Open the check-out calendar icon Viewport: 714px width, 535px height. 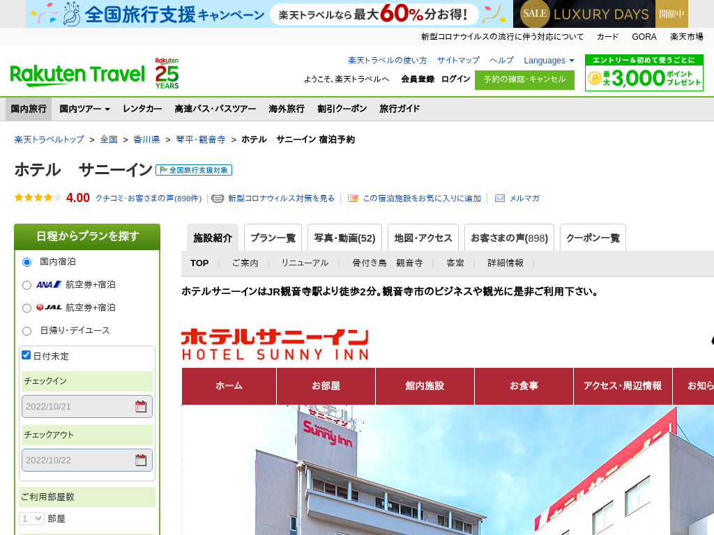141,460
